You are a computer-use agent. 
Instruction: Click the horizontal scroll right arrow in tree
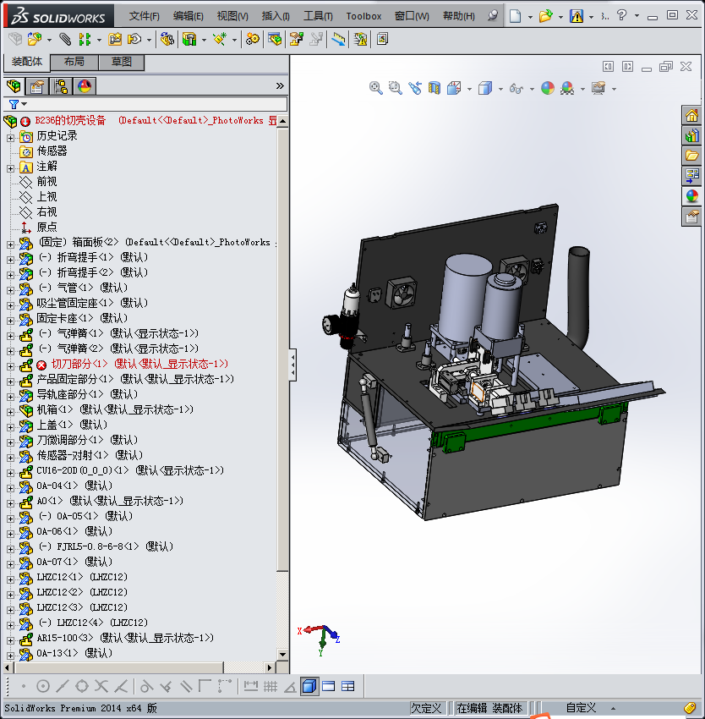pyautogui.click(x=270, y=667)
